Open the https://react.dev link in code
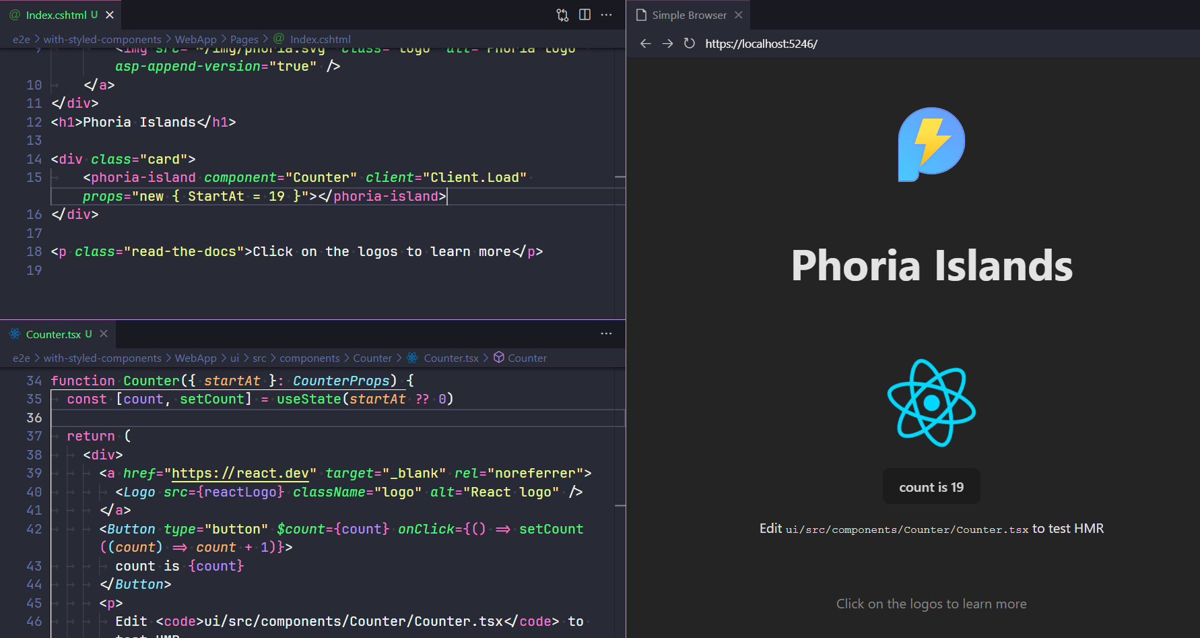Screen dimensions: 1200x638 pyautogui.click(x=240, y=474)
